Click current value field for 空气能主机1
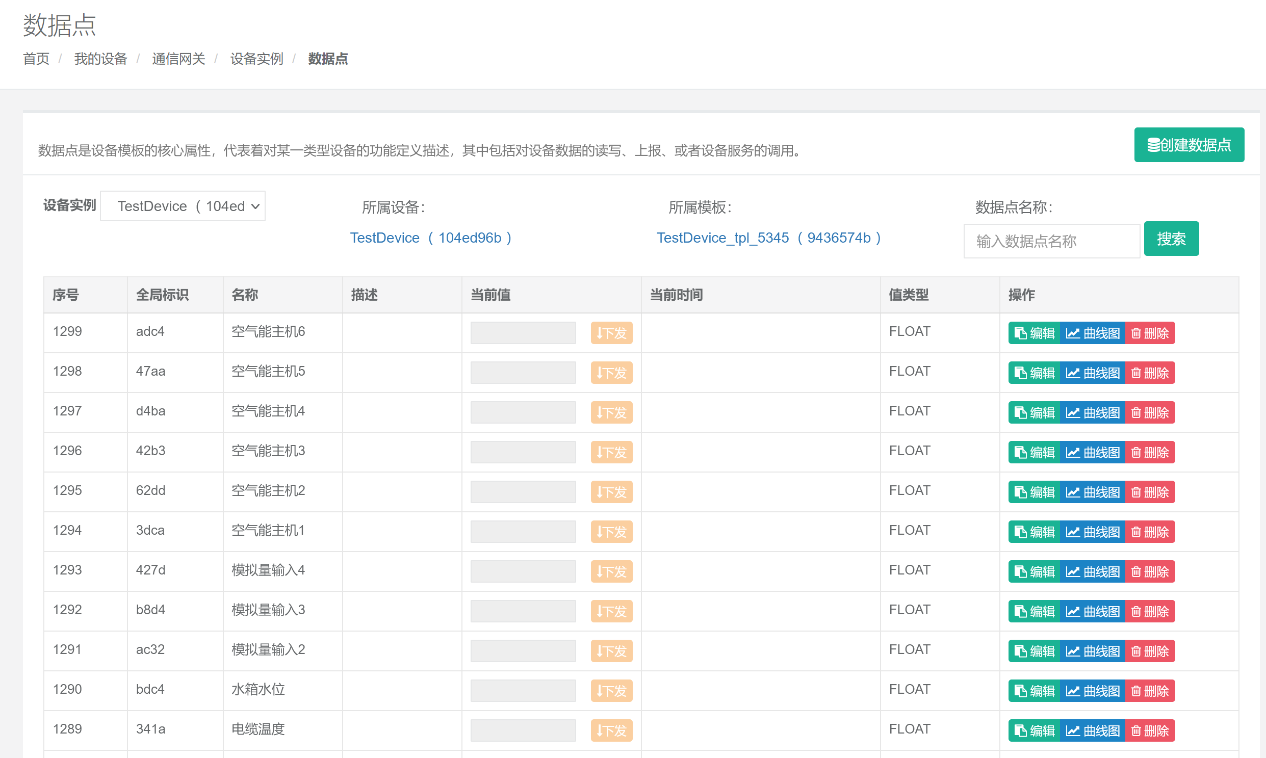Image resolution: width=1266 pixels, height=758 pixels. point(523,532)
